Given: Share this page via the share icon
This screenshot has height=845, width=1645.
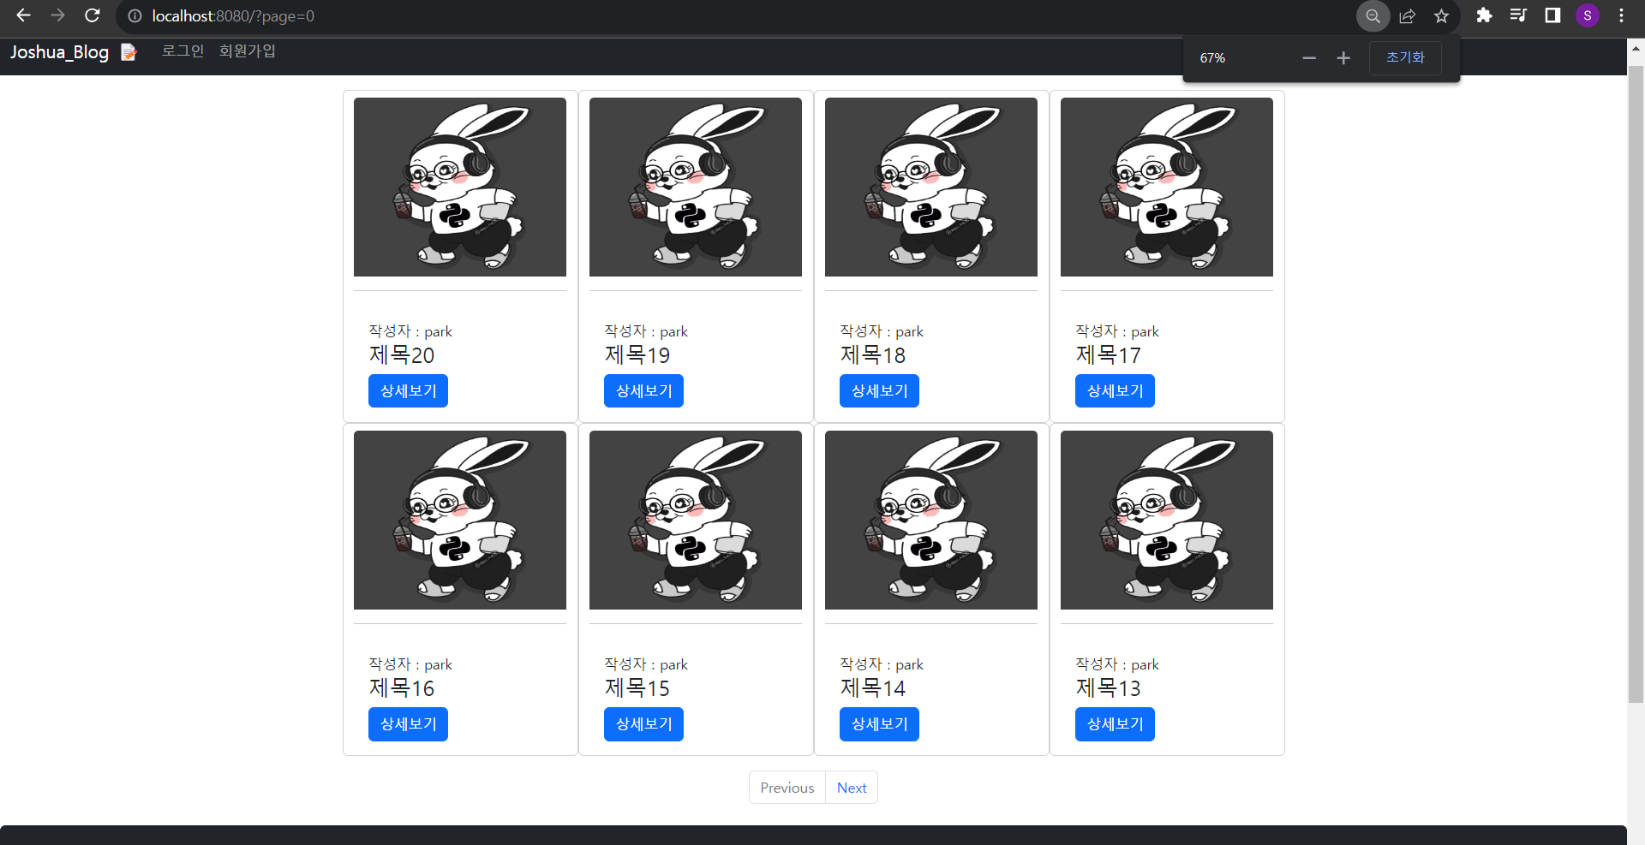Looking at the screenshot, I should (1407, 15).
